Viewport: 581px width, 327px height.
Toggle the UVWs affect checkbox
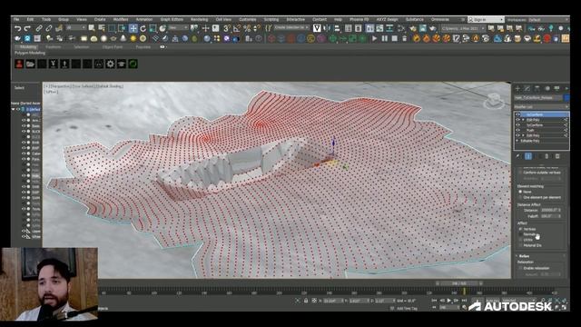(x=520, y=240)
